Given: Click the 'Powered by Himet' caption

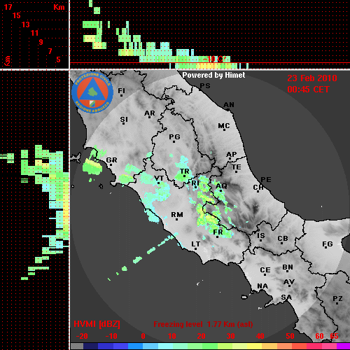Looking at the screenshot, I should [x=213, y=75].
